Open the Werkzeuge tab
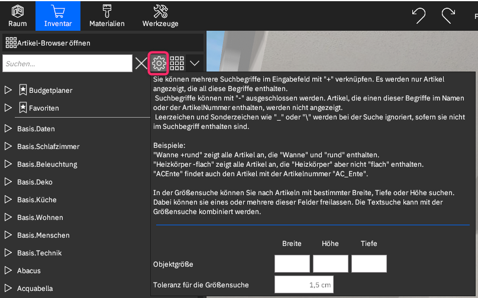 pyautogui.click(x=160, y=16)
